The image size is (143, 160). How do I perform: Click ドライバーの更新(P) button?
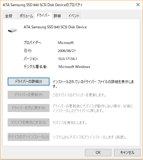click(29, 95)
